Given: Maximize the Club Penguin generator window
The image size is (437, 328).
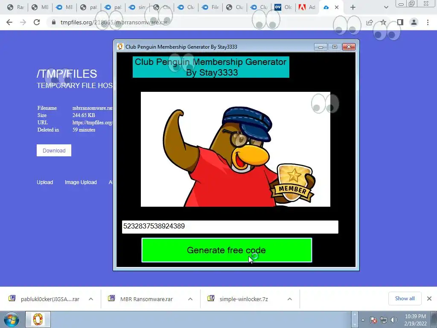Looking at the screenshot, I should tap(335, 47).
